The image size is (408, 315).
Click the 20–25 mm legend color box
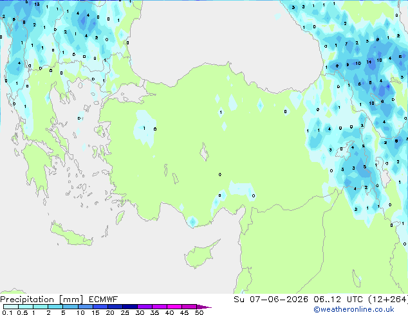[115, 307]
